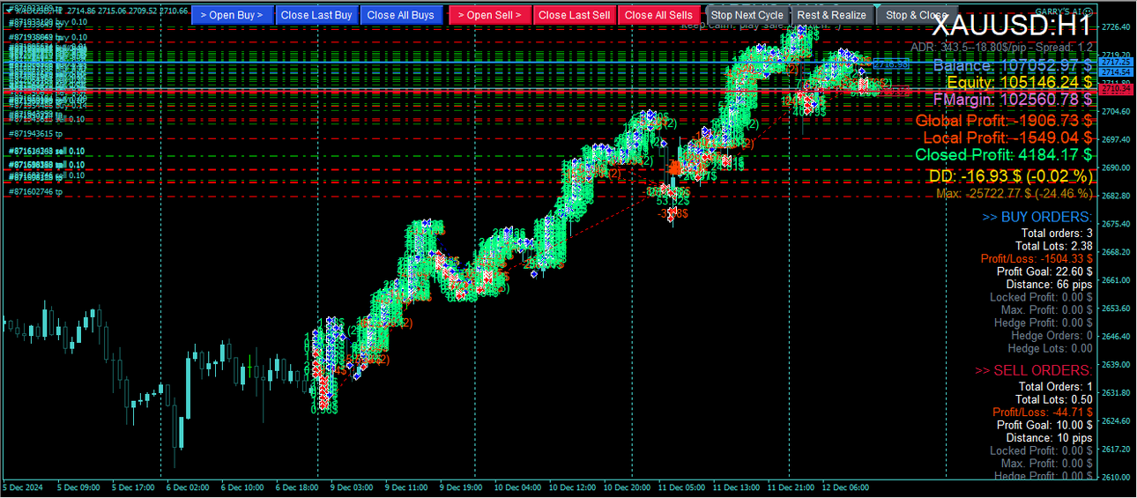Click the ADR and Spread info line

[1002, 47]
